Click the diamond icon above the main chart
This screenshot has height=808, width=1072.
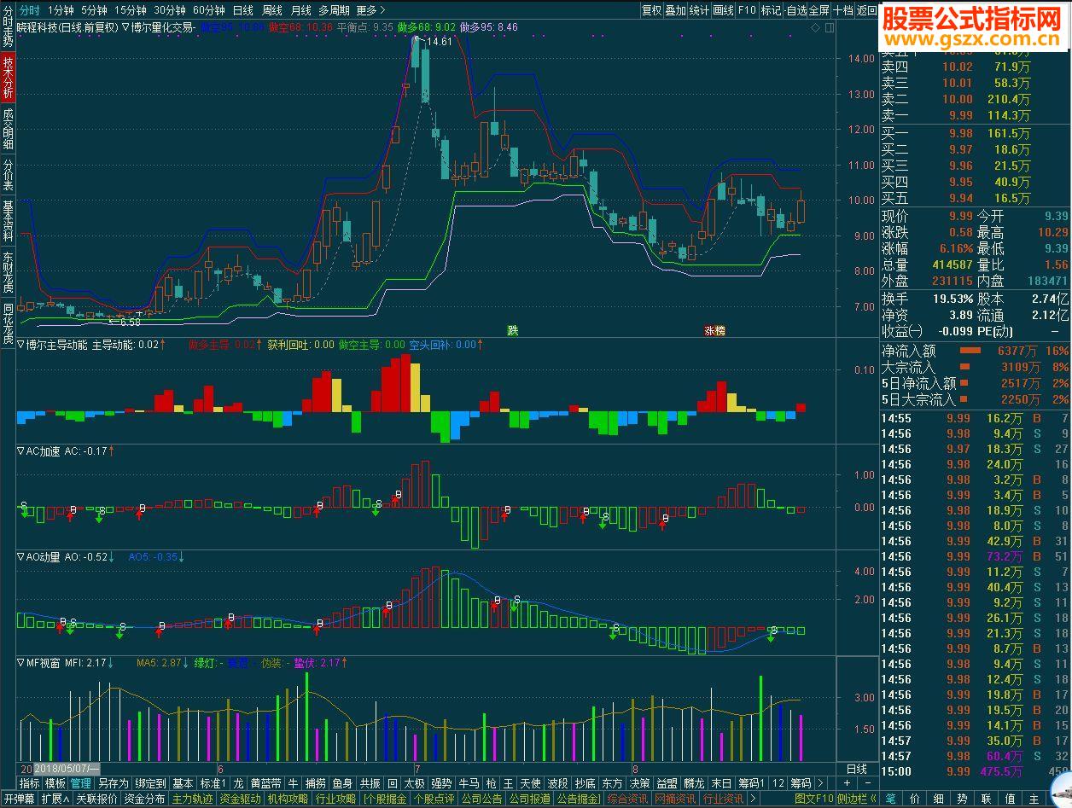tap(815, 27)
